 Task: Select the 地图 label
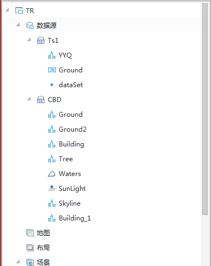coord(43,233)
